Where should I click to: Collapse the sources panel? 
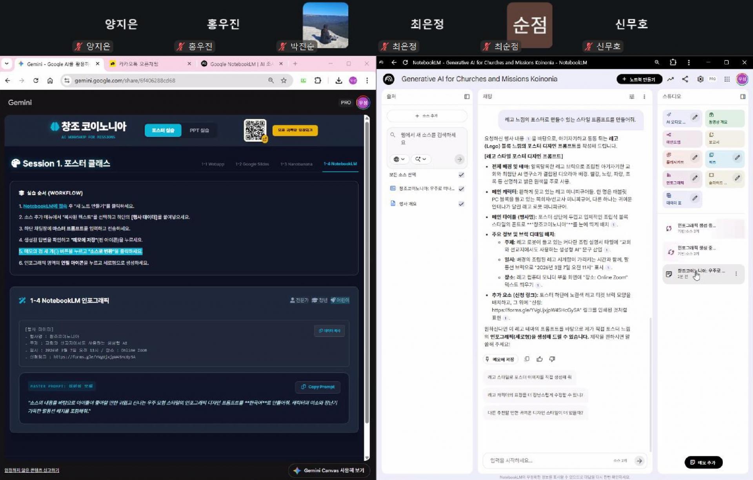coord(467,97)
